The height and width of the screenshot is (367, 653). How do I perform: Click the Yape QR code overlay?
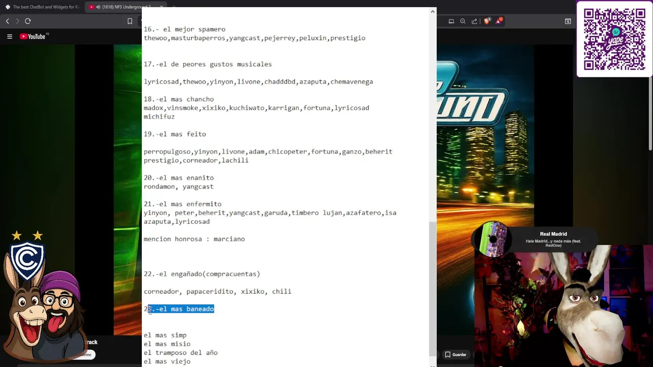coord(614,39)
